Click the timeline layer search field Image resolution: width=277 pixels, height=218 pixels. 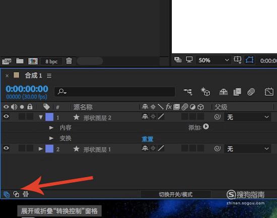click(x=115, y=92)
